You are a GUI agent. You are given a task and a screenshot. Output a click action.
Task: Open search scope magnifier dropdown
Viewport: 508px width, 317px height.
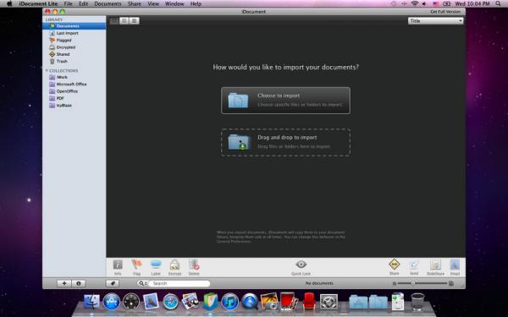142,283
